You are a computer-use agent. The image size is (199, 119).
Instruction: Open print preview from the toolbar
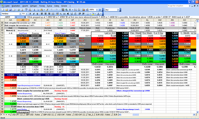pyautogui.click(x=22, y=10)
